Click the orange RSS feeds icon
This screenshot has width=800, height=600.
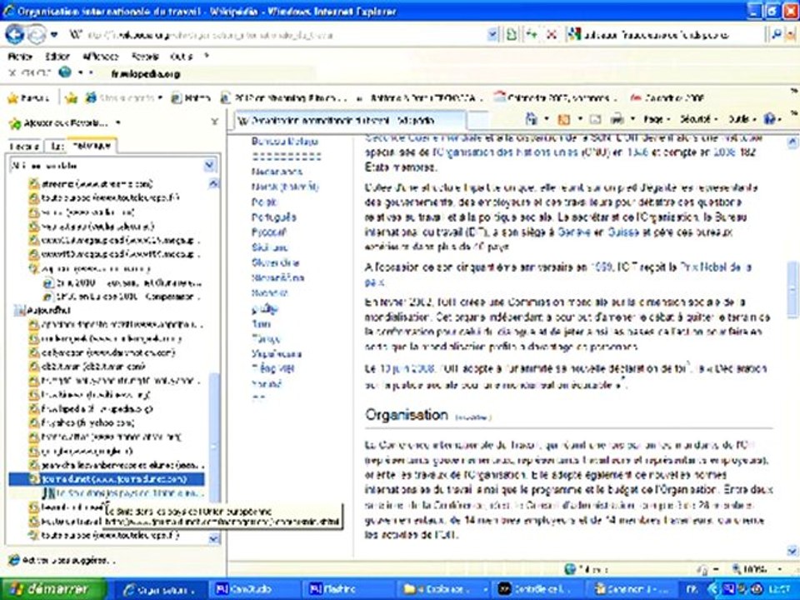point(564,119)
